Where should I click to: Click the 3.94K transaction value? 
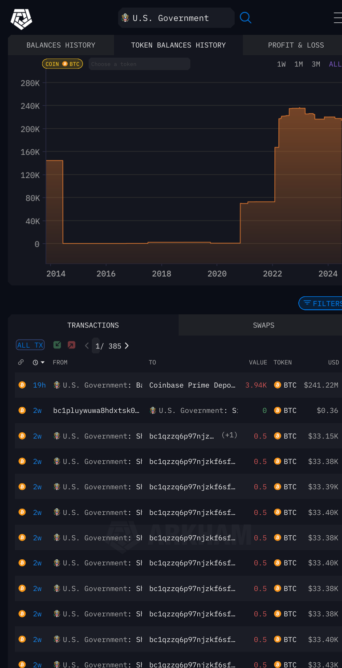(x=256, y=385)
